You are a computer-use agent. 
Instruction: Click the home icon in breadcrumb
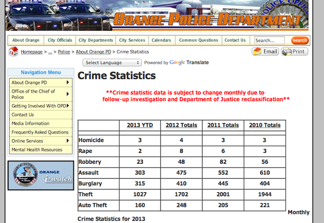[12, 51]
